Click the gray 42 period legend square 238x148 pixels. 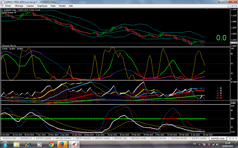pos(221,93)
